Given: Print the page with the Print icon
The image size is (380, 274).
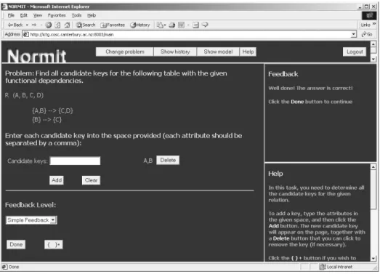Looking at the screenshot, I should [171, 25].
